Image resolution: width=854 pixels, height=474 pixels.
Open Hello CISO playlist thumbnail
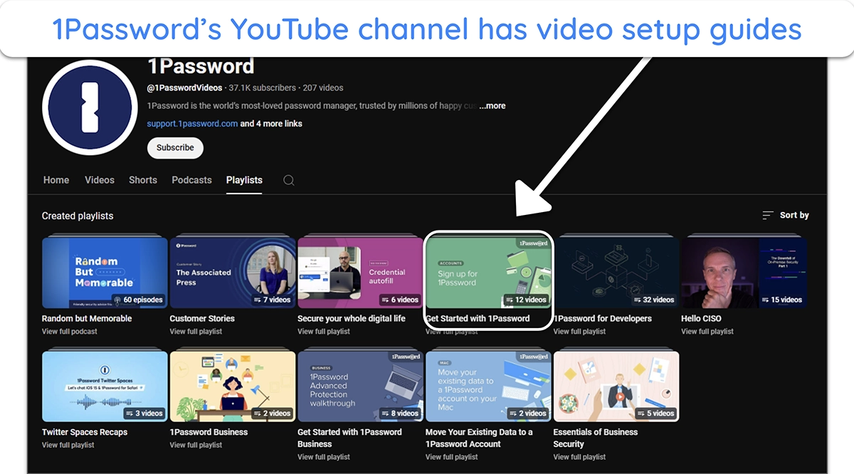(744, 273)
